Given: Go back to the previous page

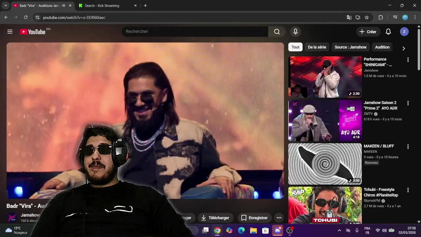Looking at the screenshot, I should point(6,17).
